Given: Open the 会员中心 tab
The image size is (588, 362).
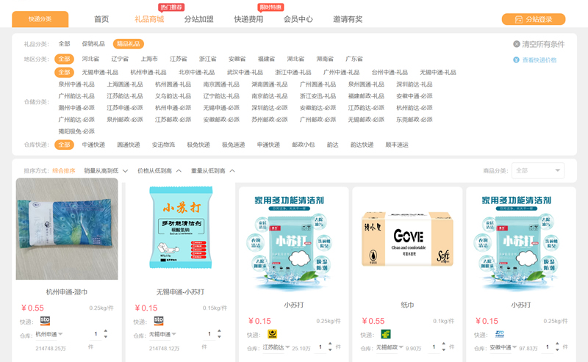Looking at the screenshot, I should tap(298, 19).
